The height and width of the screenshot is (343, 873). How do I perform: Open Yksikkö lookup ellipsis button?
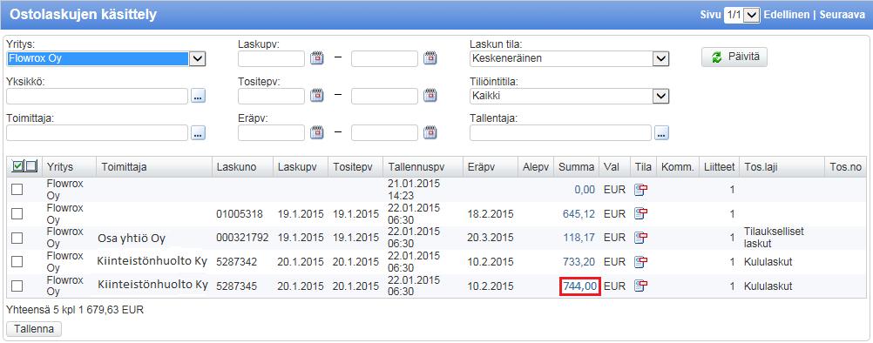coord(199,96)
